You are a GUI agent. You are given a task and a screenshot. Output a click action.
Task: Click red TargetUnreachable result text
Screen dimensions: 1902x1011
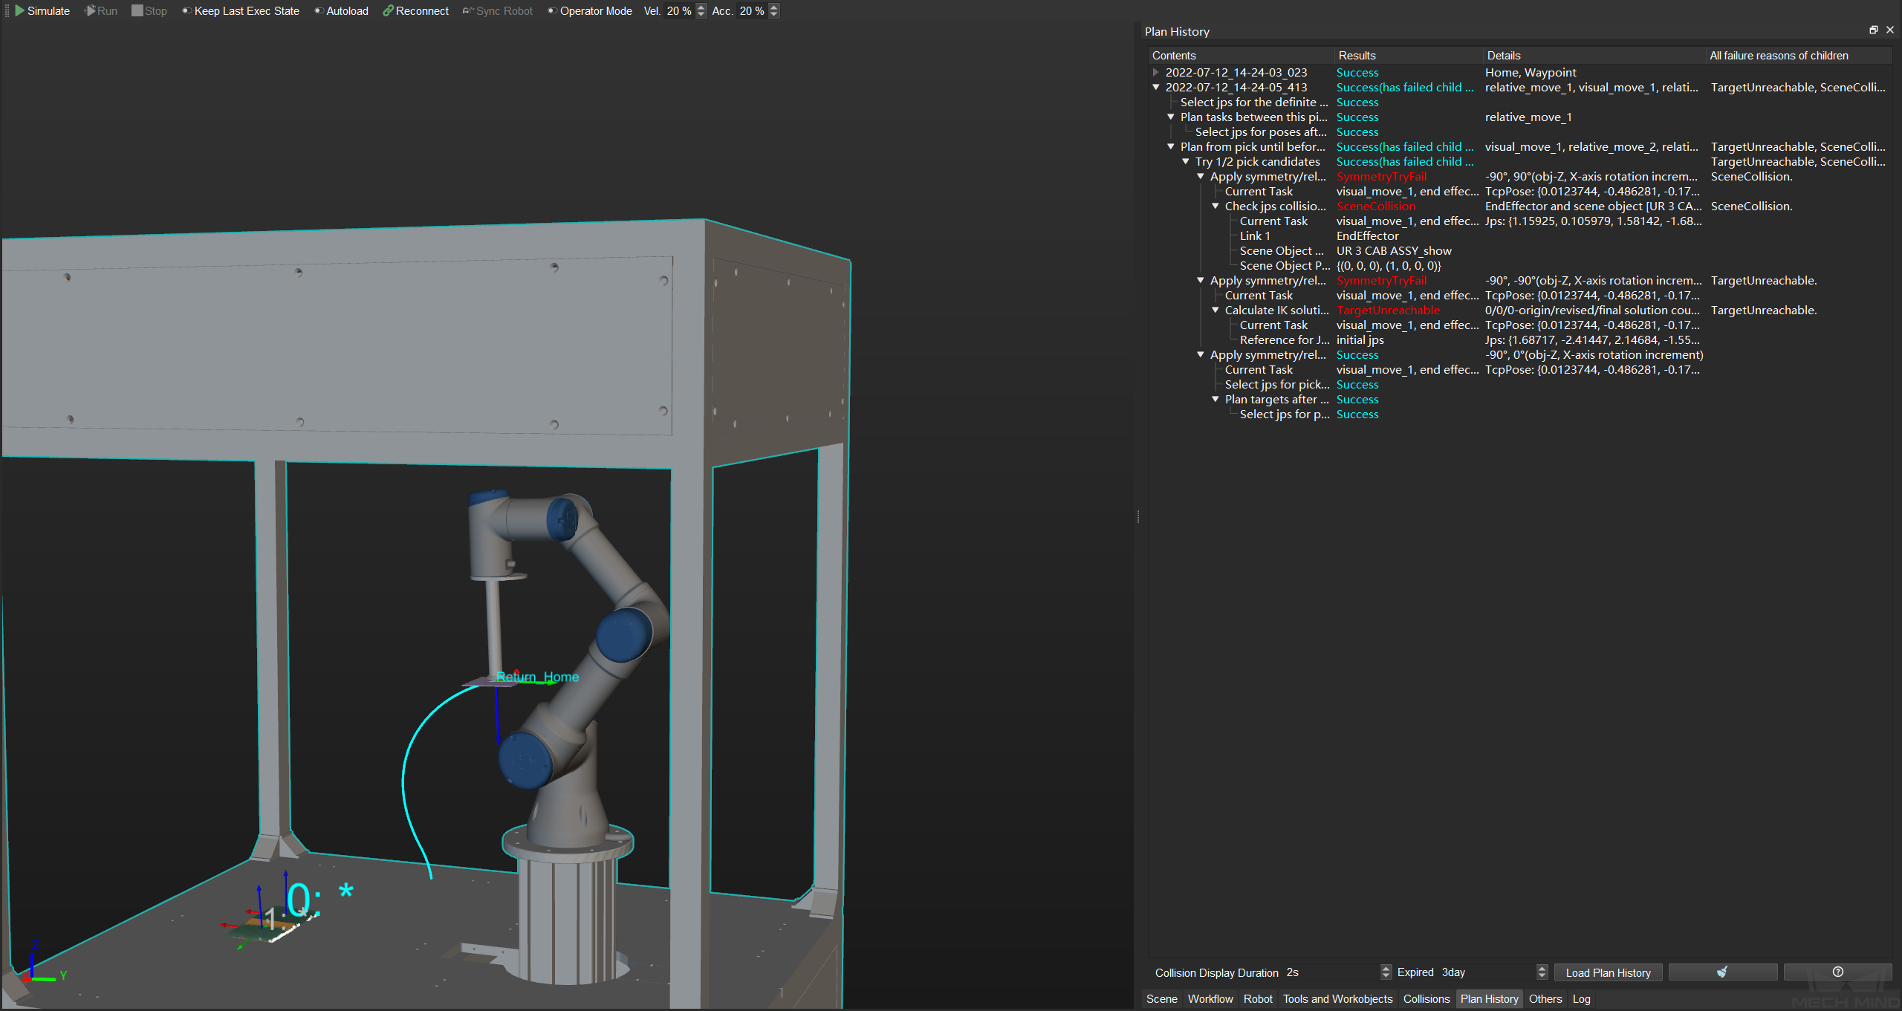[x=1388, y=311]
